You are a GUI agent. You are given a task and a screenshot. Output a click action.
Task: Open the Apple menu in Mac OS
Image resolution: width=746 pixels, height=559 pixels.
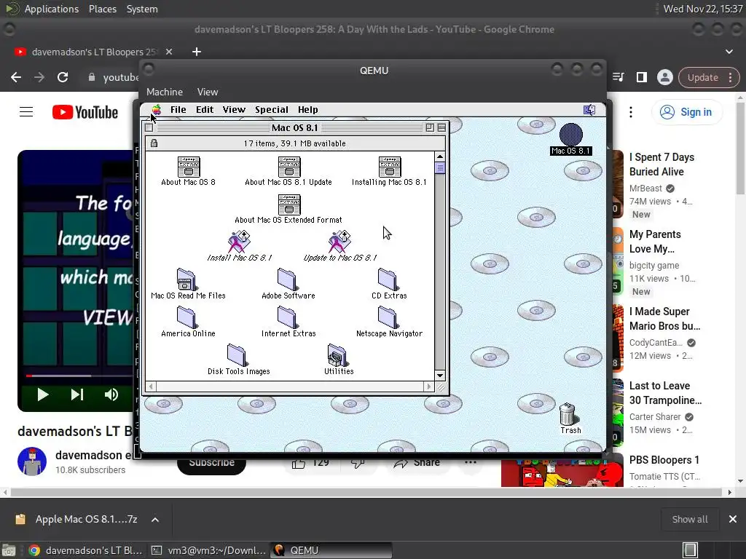click(156, 110)
